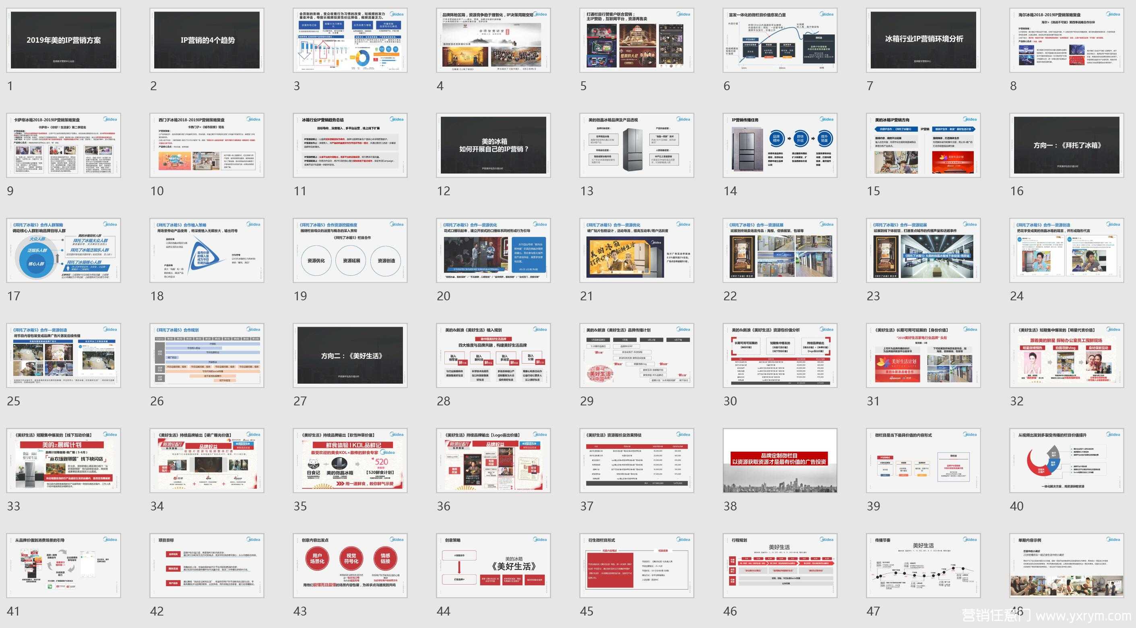Click slide 14 IP营销传播任务

click(780, 145)
